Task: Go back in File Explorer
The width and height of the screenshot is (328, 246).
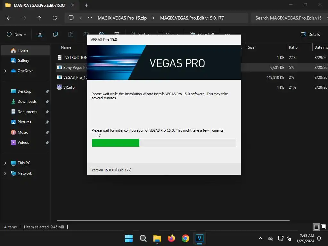Action: click(x=9, y=18)
